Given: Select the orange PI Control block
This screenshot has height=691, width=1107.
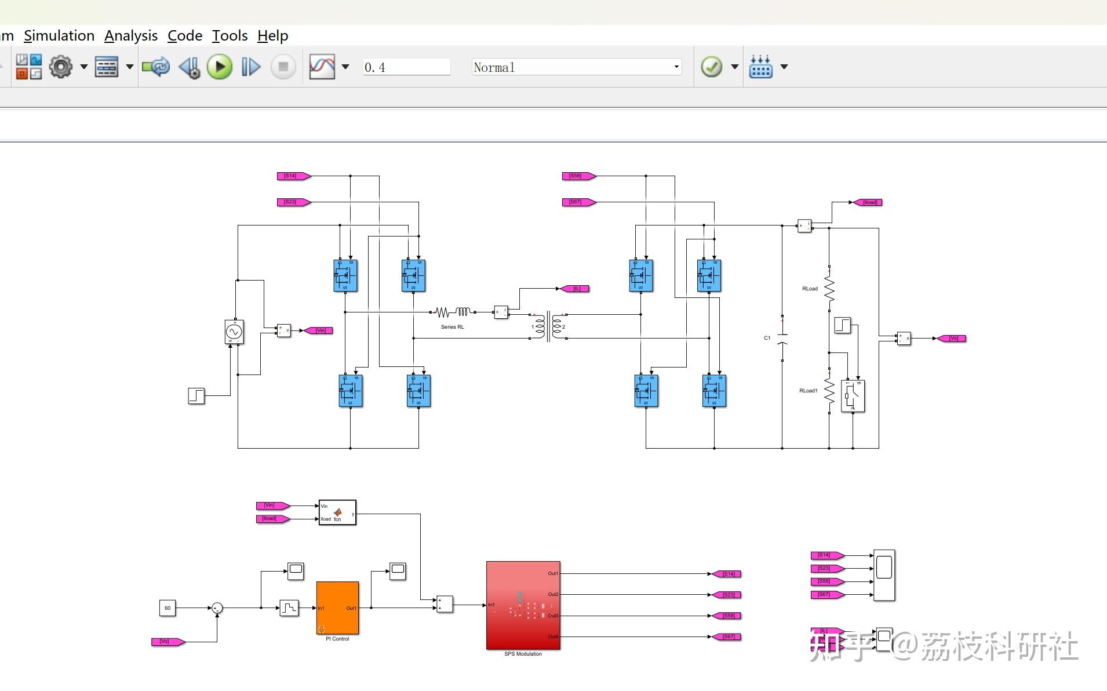Looking at the screenshot, I should (337, 608).
